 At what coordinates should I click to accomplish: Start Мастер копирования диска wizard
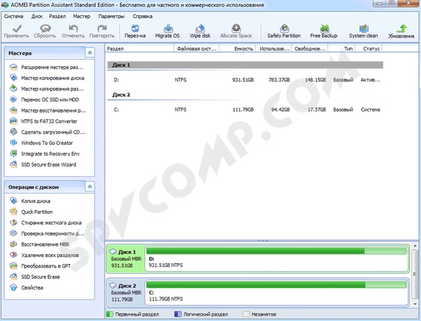[x=47, y=78]
